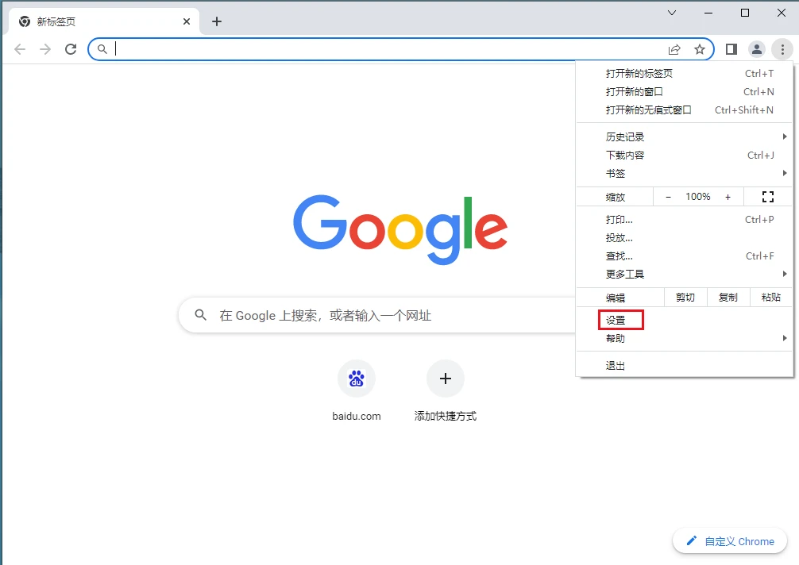Click the three-dot Chrome menu icon
This screenshot has height=565, width=799.
coord(782,49)
